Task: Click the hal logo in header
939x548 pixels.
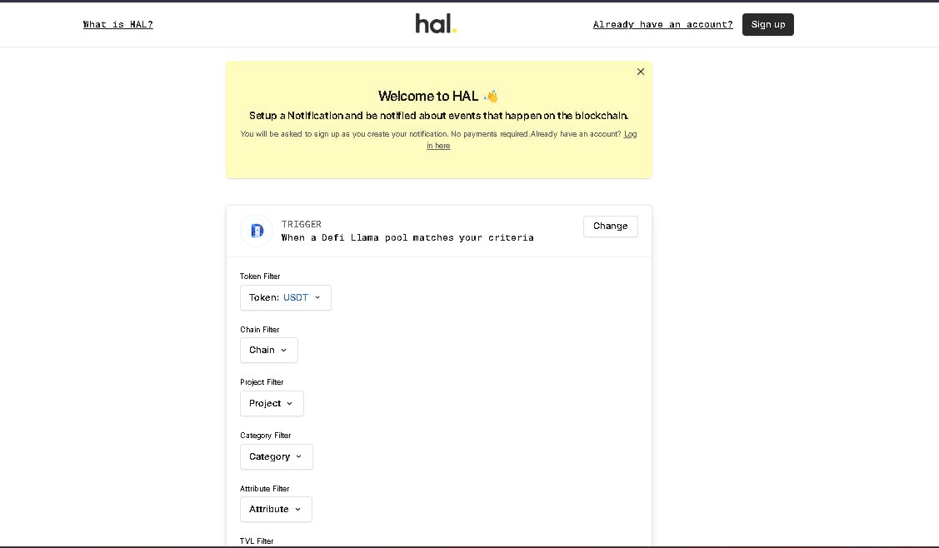Action: pyautogui.click(x=436, y=24)
